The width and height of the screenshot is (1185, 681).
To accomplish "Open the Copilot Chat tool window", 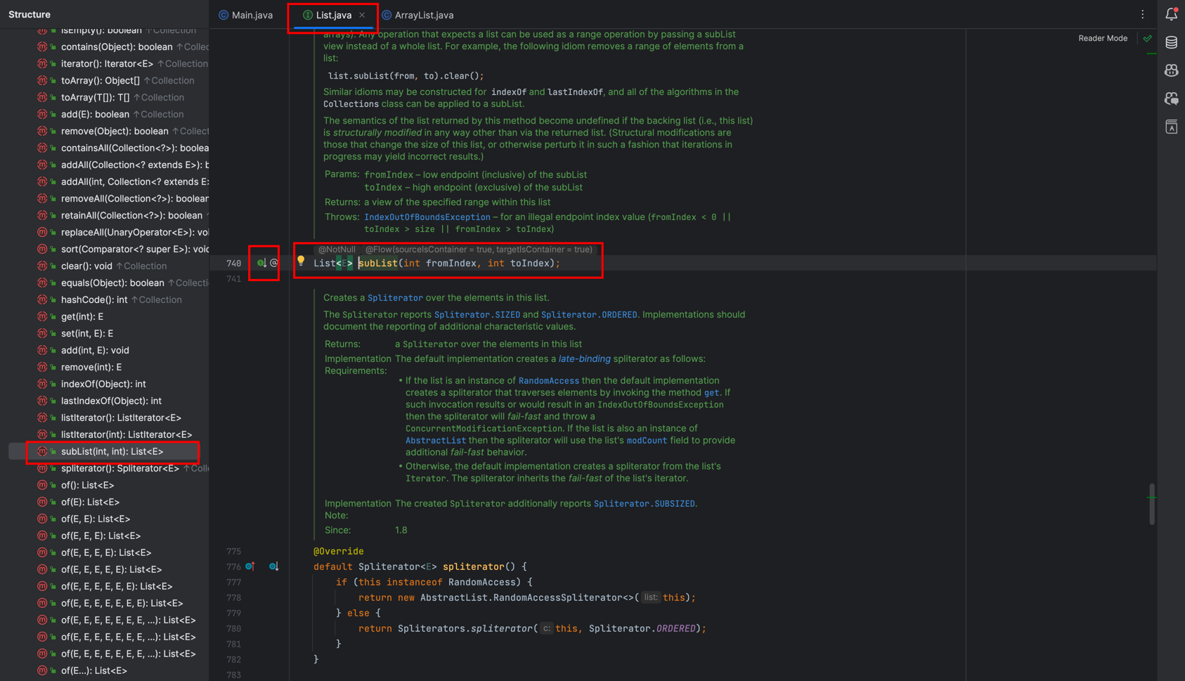I will point(1171,99).
